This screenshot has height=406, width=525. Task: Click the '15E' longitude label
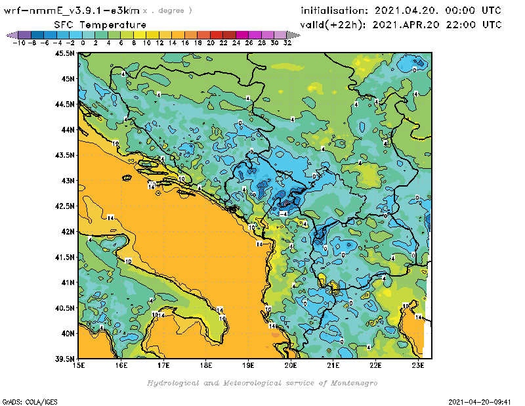[79, 365]
